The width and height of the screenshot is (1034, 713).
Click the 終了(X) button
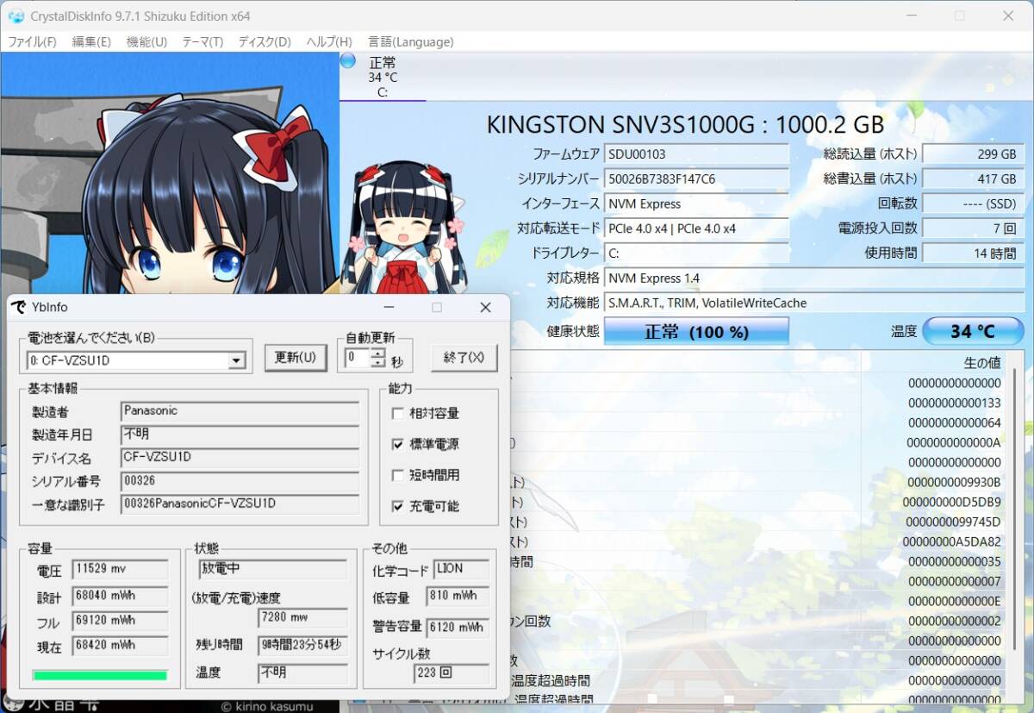coord(464,357)
